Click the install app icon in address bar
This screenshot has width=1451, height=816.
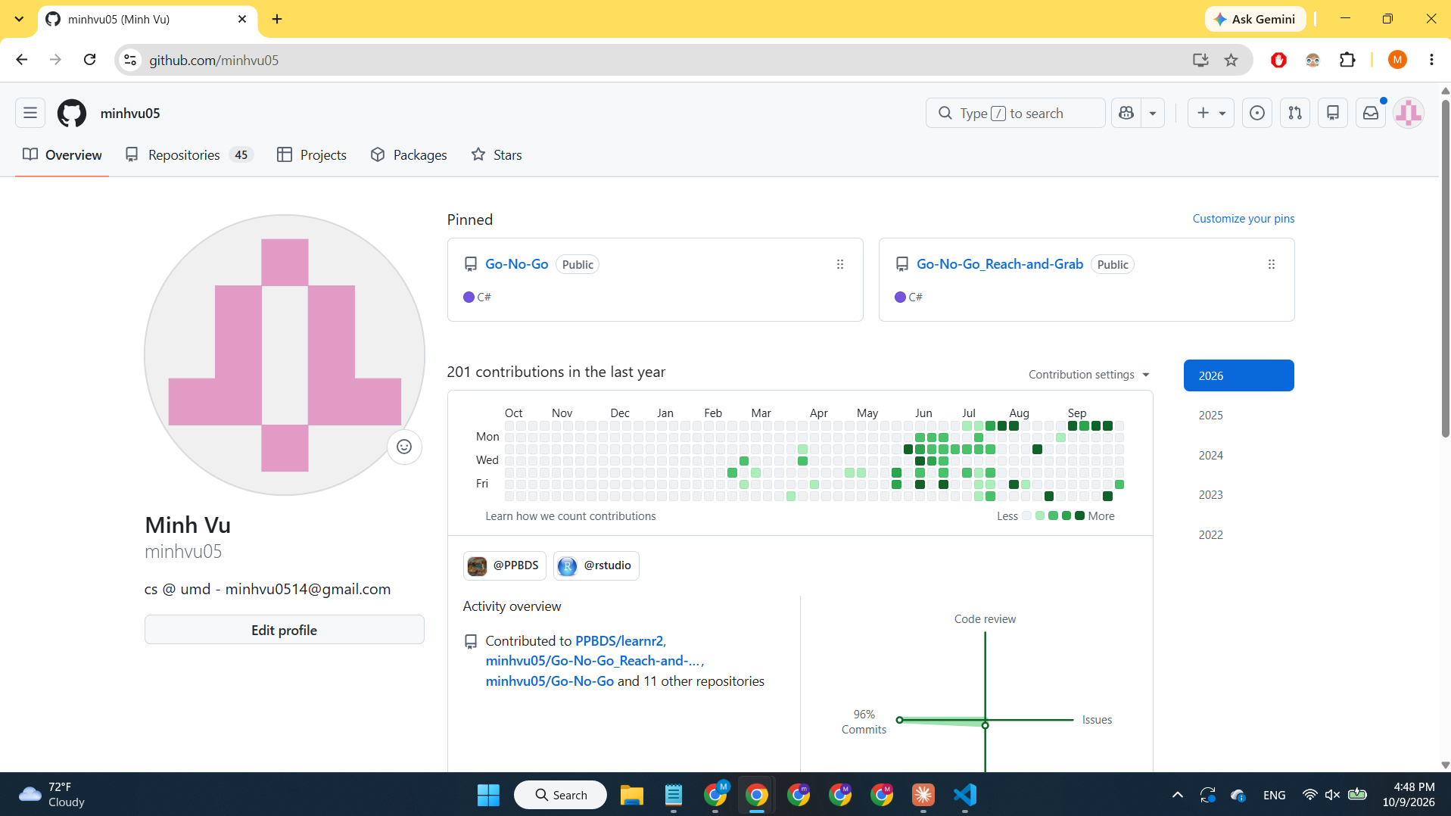[1200, 60]
